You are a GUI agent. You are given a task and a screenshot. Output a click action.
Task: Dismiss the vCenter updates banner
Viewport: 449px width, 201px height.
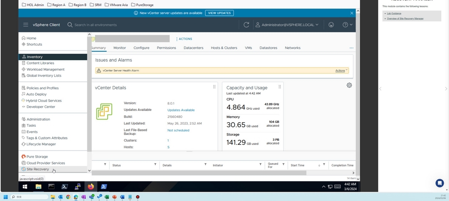(352, 13)
